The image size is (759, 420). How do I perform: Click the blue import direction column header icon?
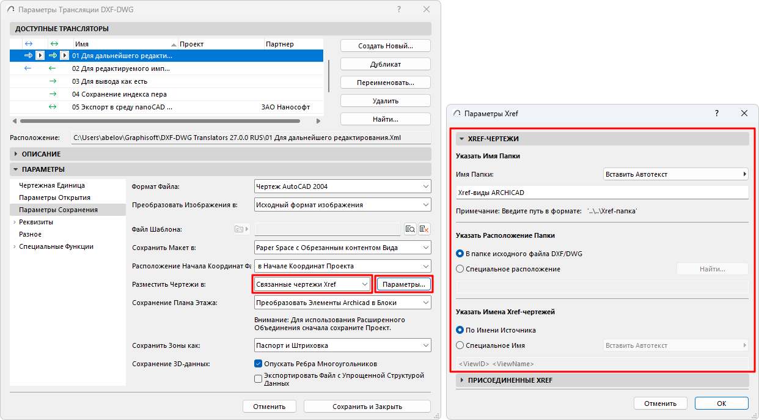(x=28, y=44)
